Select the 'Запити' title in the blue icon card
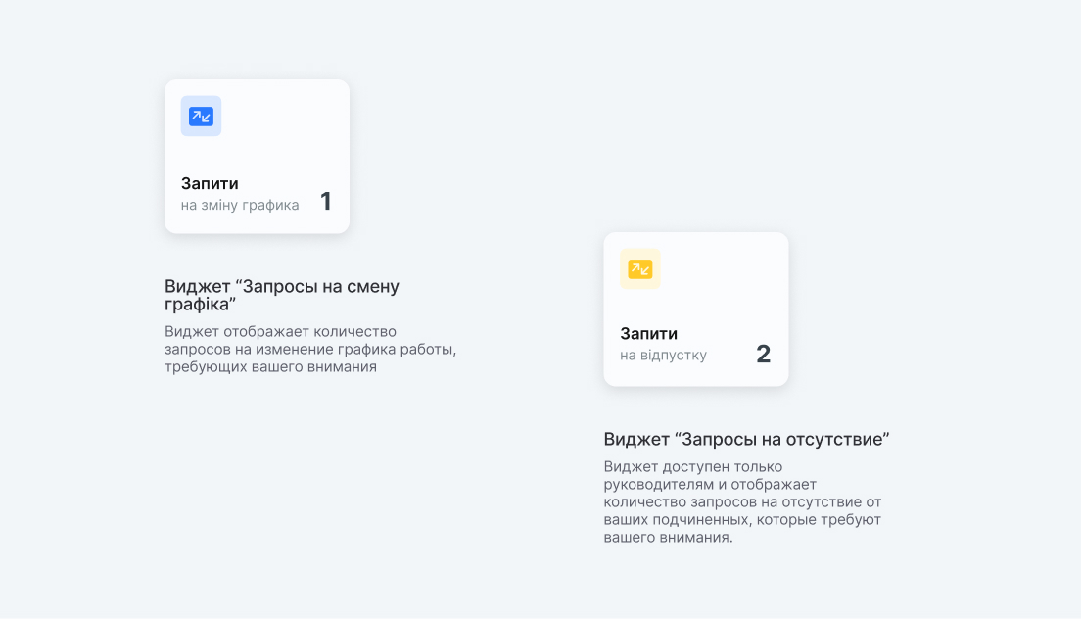The height and width of the screenshot is (619, 1081). coord(210,183)
